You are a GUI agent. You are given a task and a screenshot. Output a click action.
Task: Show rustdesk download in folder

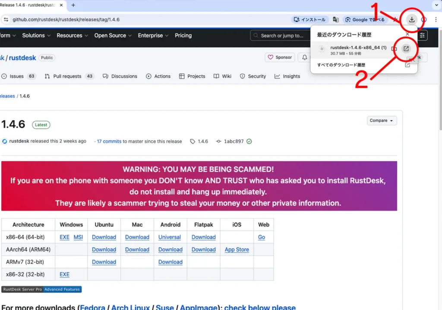(394, 49)
